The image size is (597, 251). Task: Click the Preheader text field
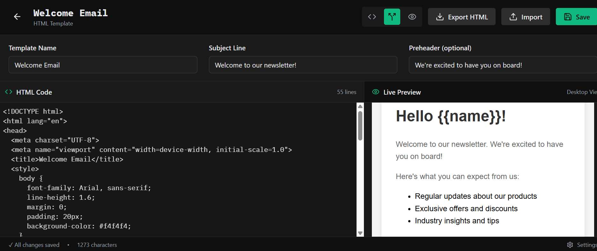[502, 65]
